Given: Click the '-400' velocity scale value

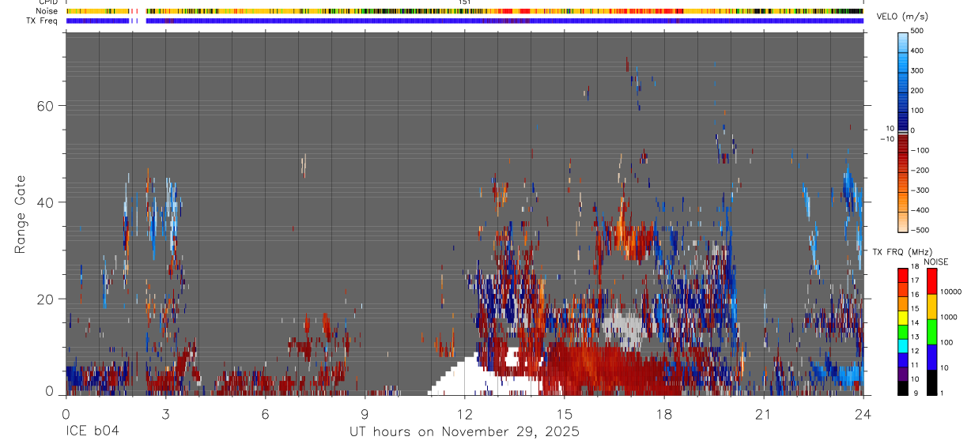Looking at the screenshot, I should coord(919,210).
